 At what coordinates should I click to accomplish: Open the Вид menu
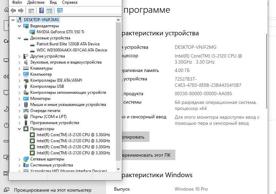pos(53,2)
